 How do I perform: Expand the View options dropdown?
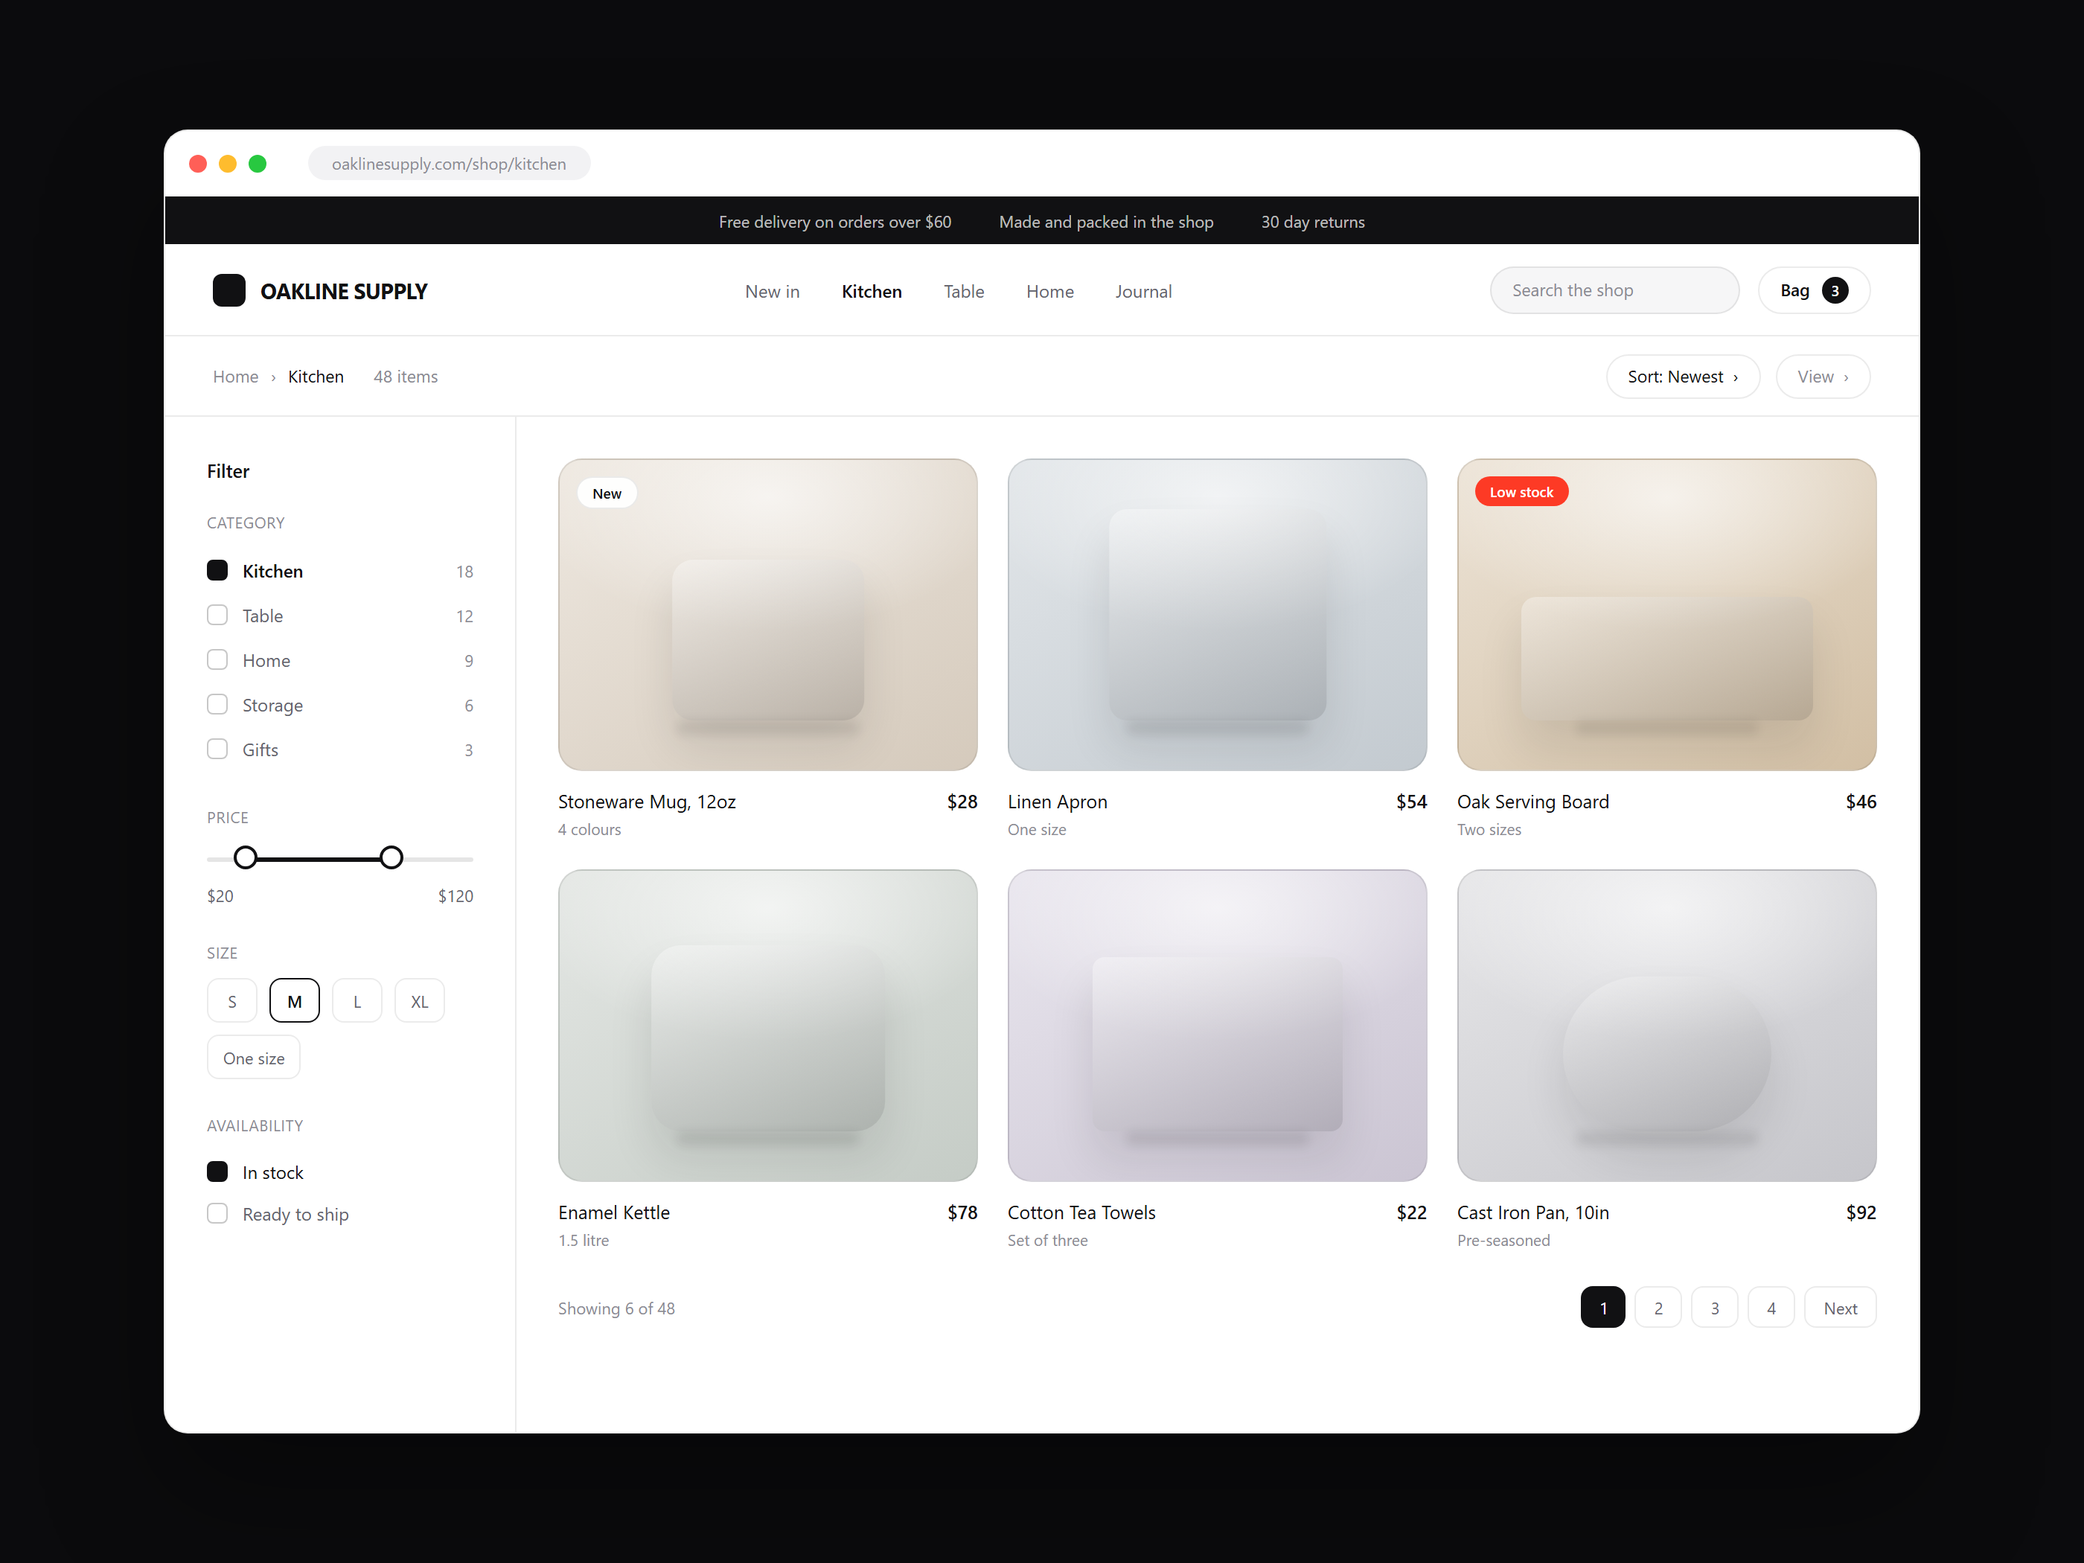pos(1822,377)
